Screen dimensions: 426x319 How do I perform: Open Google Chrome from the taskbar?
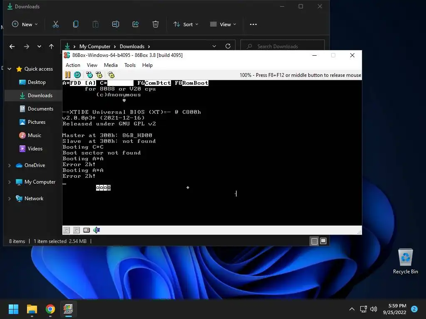[50, 309]
